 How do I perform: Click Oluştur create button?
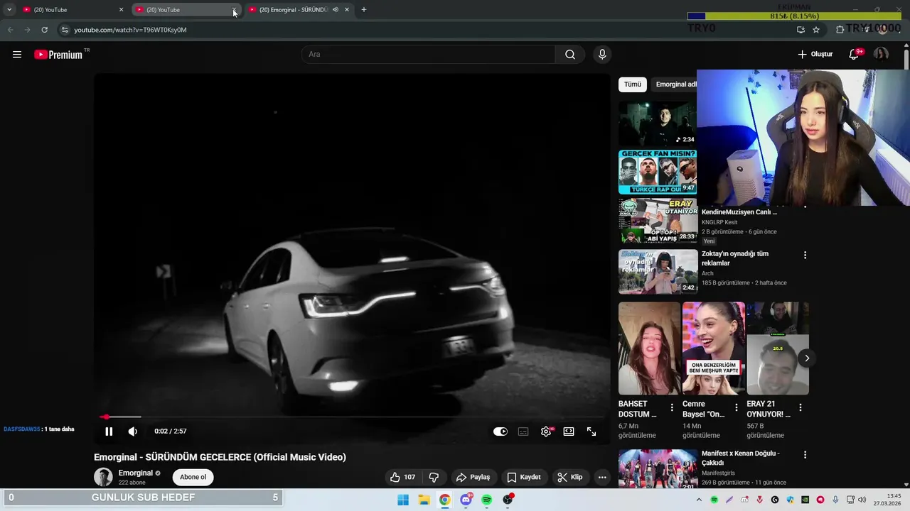[x=815, y=55]
